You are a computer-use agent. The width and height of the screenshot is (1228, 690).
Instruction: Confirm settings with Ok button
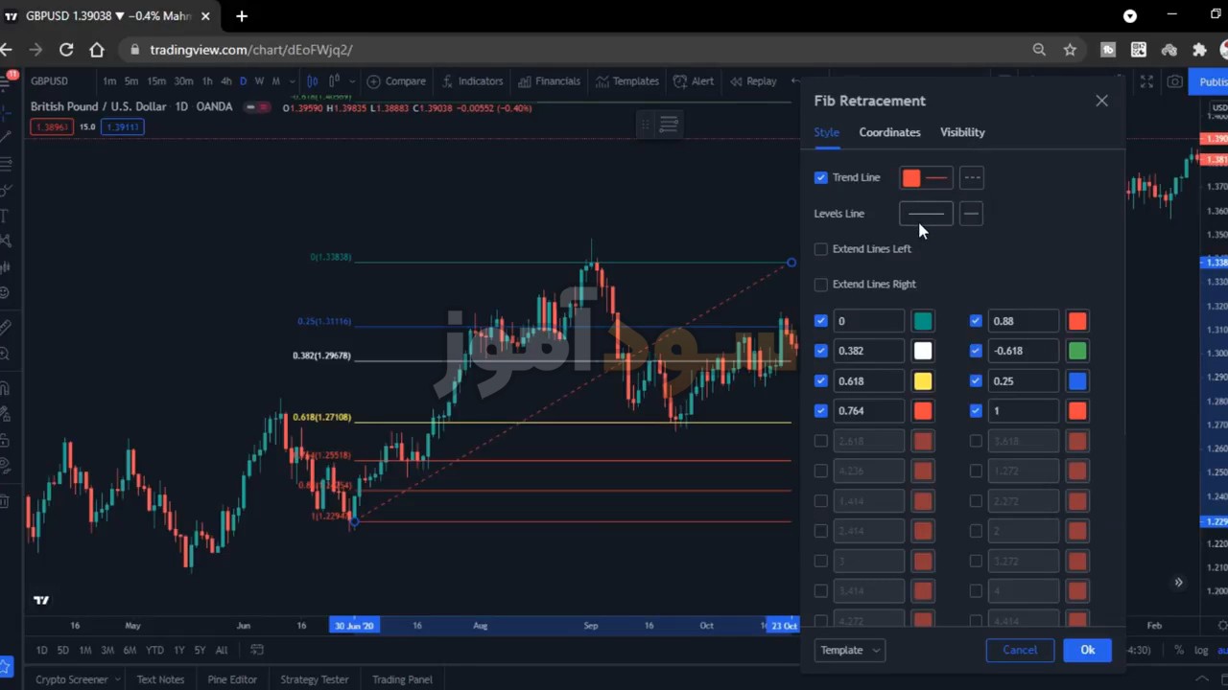pos(1087,650)
